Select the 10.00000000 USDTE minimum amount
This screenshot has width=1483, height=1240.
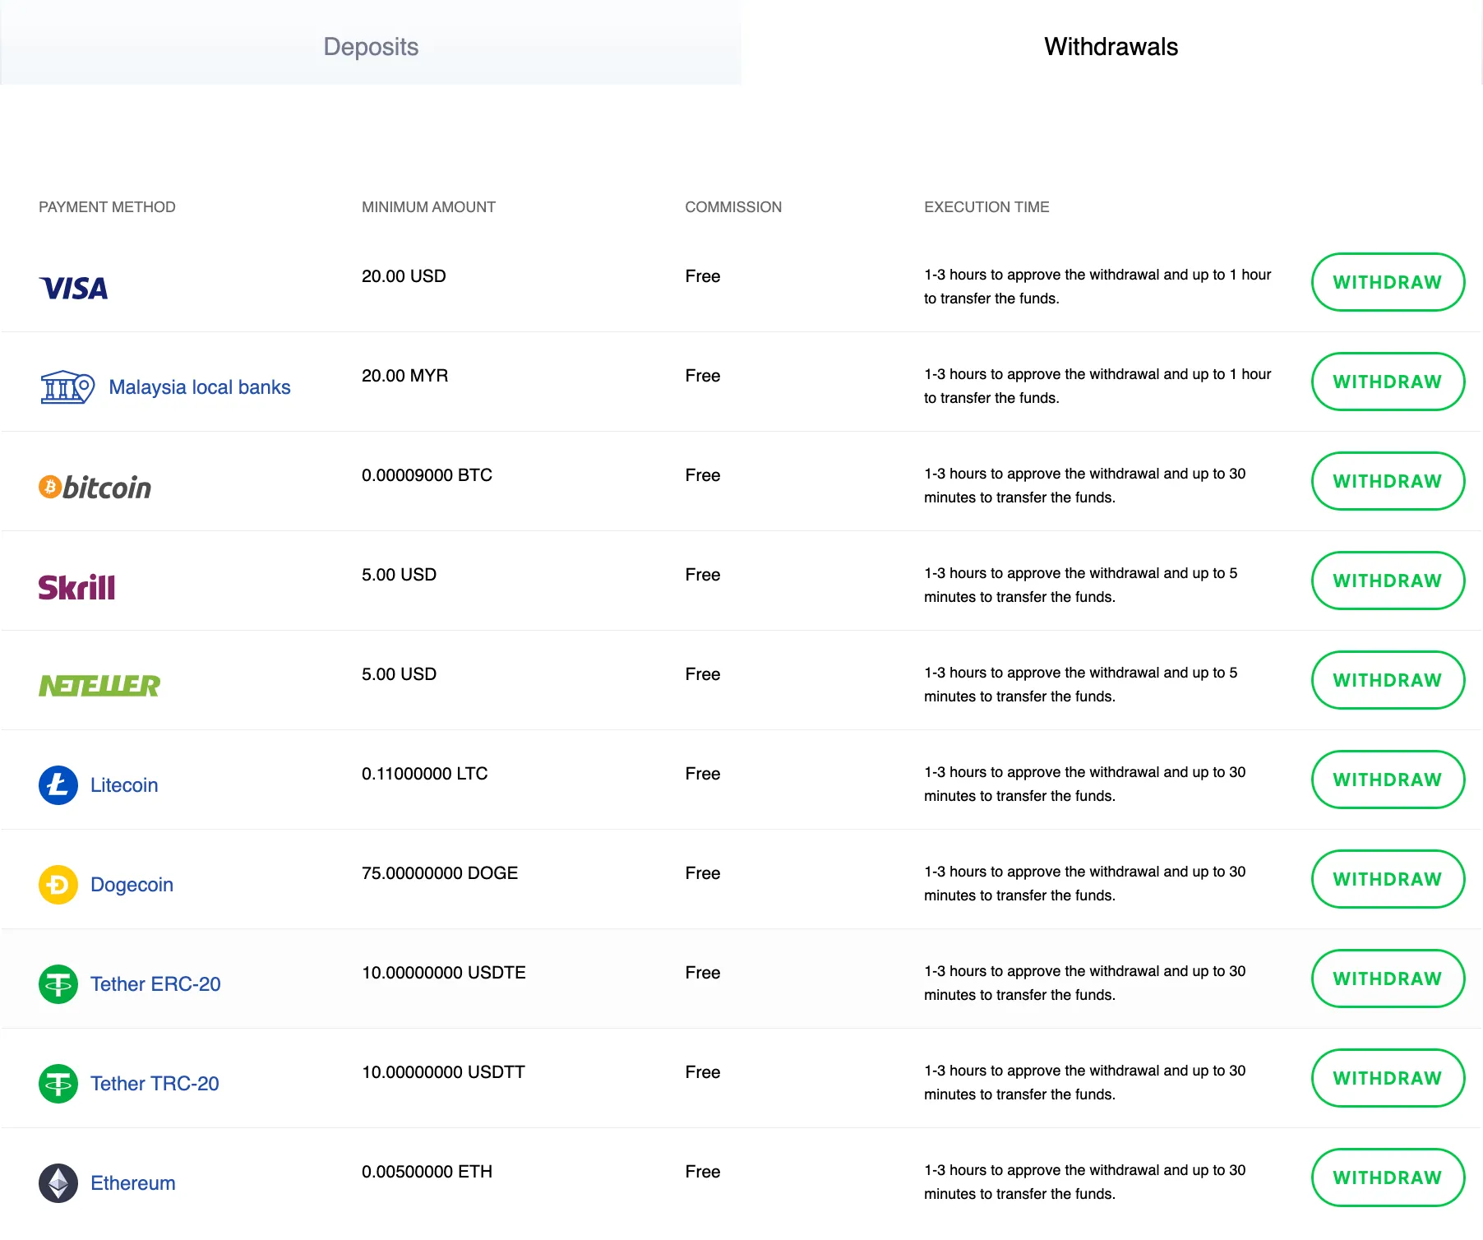[x=443, y=973]
